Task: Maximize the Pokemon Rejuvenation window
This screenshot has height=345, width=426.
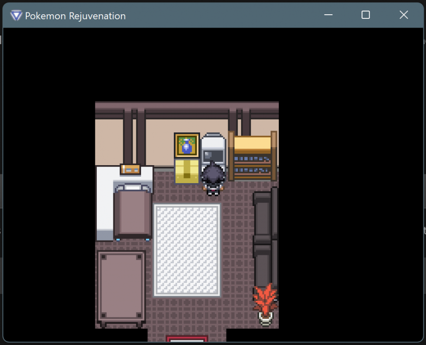Action: (x=366, y=15)
